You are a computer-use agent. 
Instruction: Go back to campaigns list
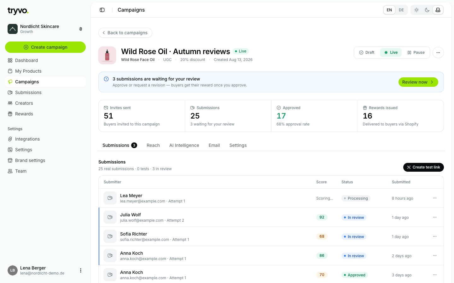tap(125, 33)
